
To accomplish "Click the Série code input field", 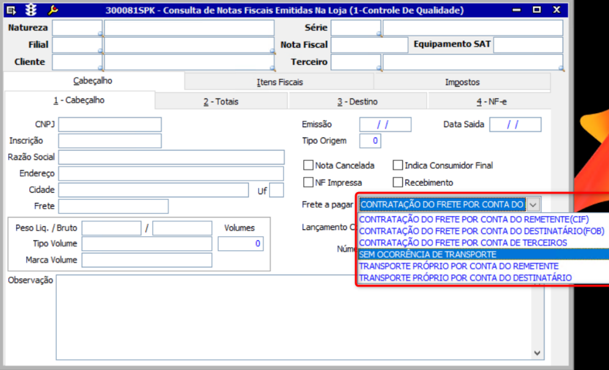I will [x=356, y=28].
